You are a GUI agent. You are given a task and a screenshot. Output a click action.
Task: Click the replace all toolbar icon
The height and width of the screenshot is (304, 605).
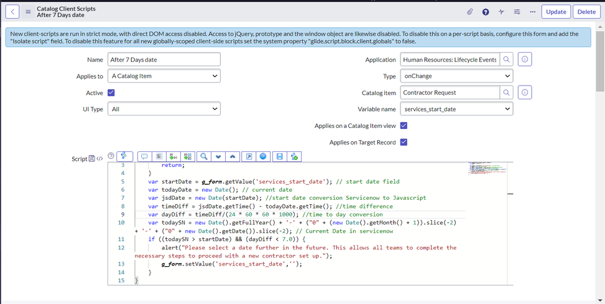188,156
